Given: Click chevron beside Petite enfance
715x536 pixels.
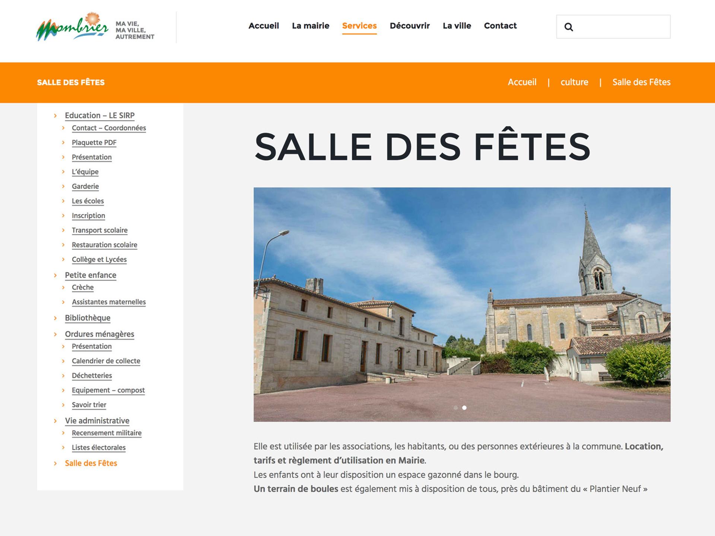Looking at the screenshot, I should (55, 275).
